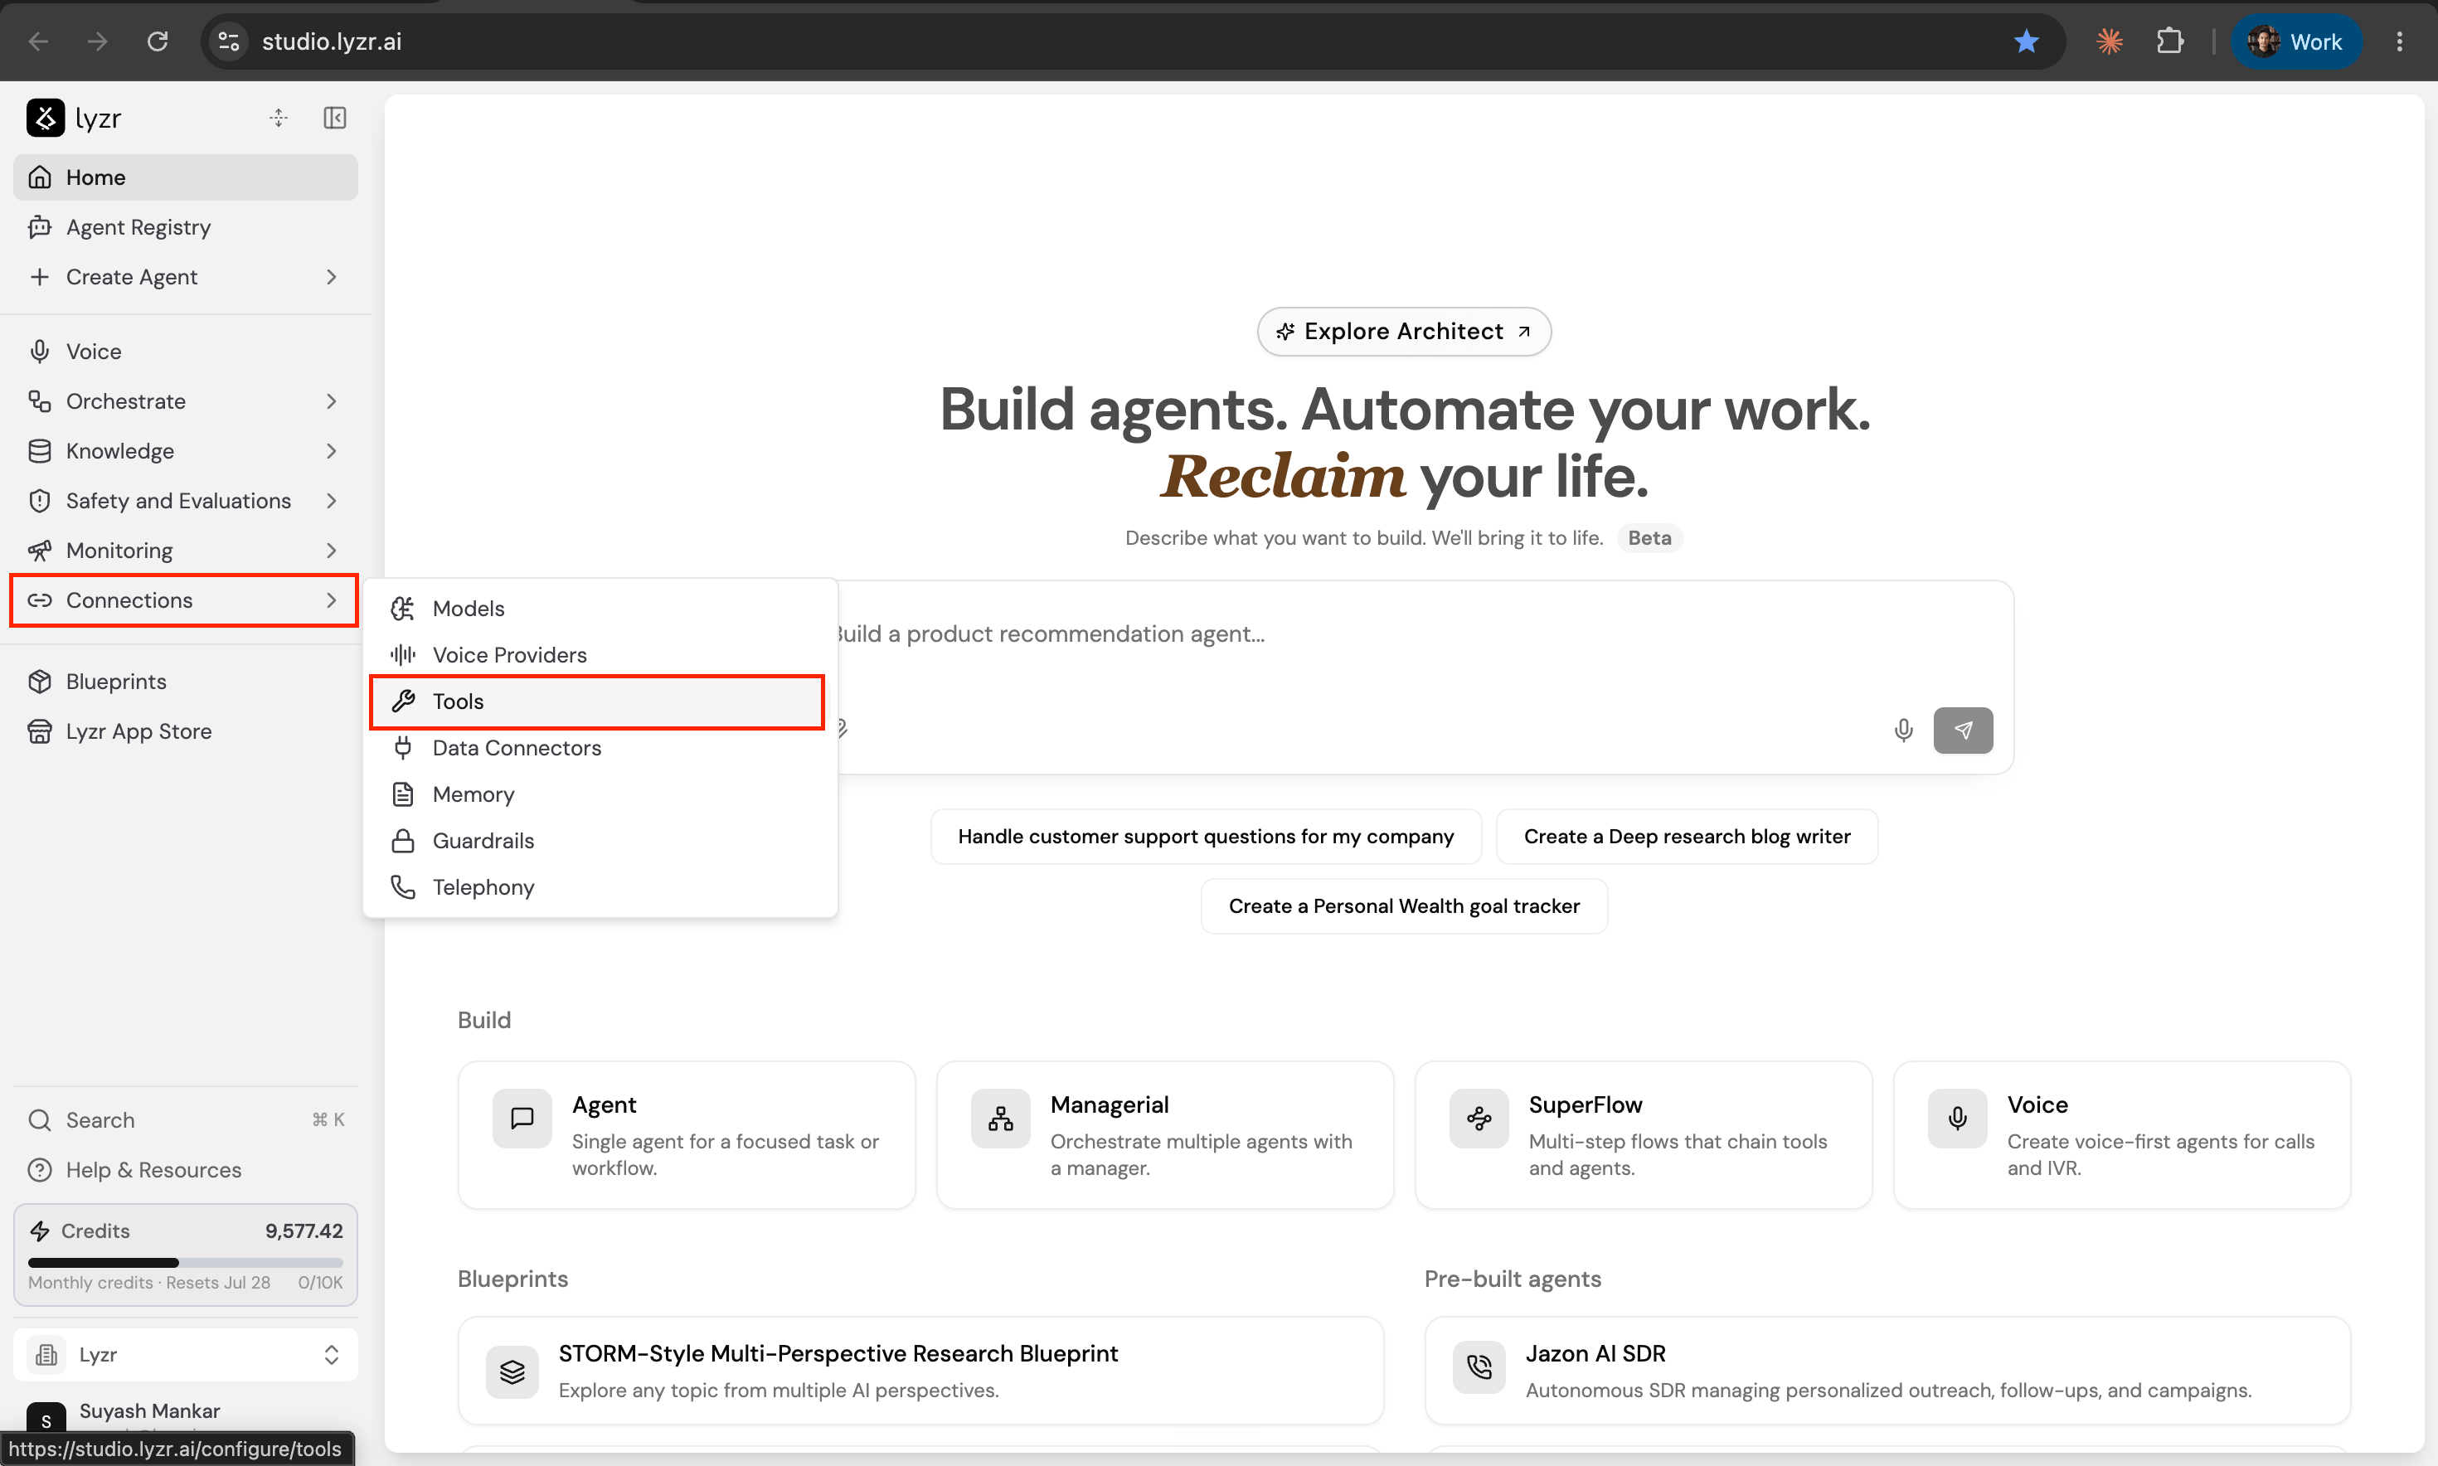Open Suyash Mankar profile menu

186,1416
